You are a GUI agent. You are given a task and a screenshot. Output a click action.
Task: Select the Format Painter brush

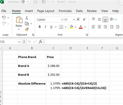click(27, 29)
